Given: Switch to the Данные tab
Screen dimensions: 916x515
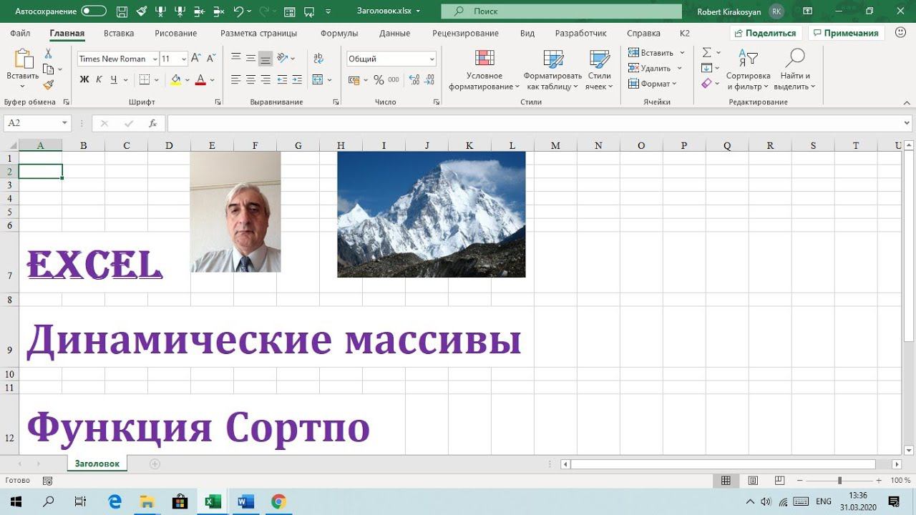Looking at the screenshot, I should pos(395,33).
